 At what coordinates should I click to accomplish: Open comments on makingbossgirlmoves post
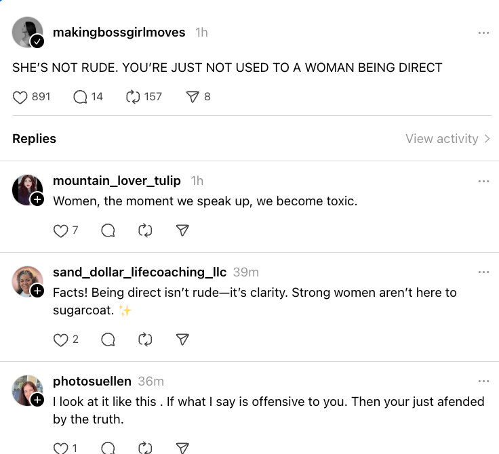(x=81, y=97)
